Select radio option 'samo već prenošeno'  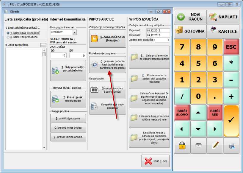click(8, 37)
